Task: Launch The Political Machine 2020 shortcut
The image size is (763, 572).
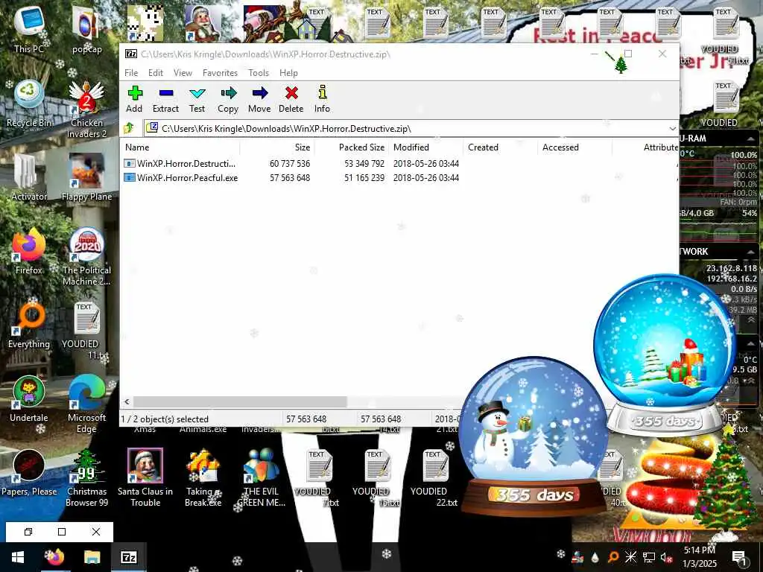Action: pos(86,257)
